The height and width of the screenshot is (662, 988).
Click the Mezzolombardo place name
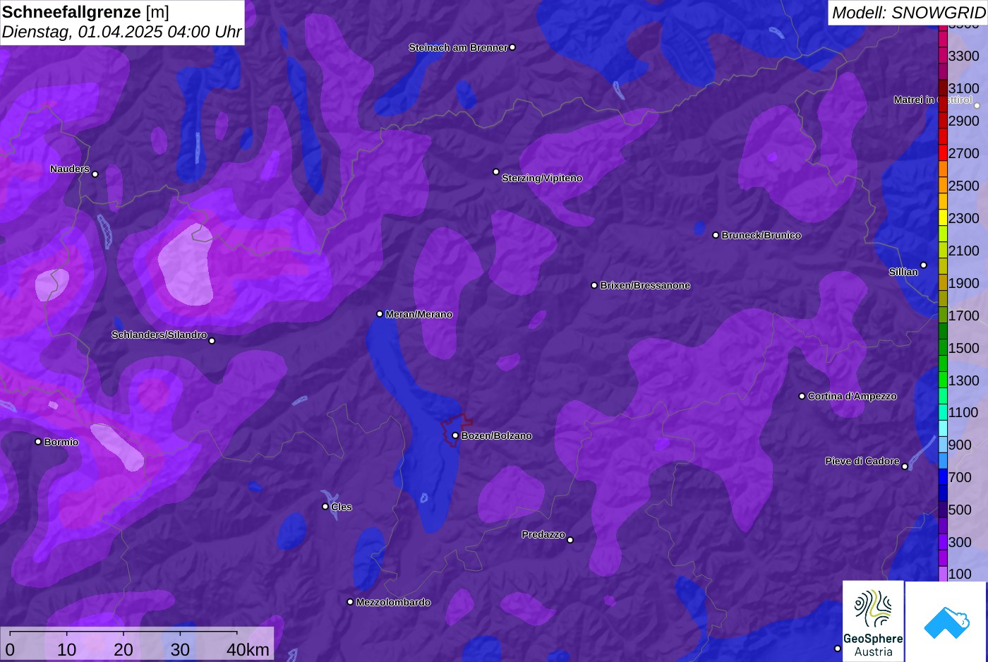[393, 602]
